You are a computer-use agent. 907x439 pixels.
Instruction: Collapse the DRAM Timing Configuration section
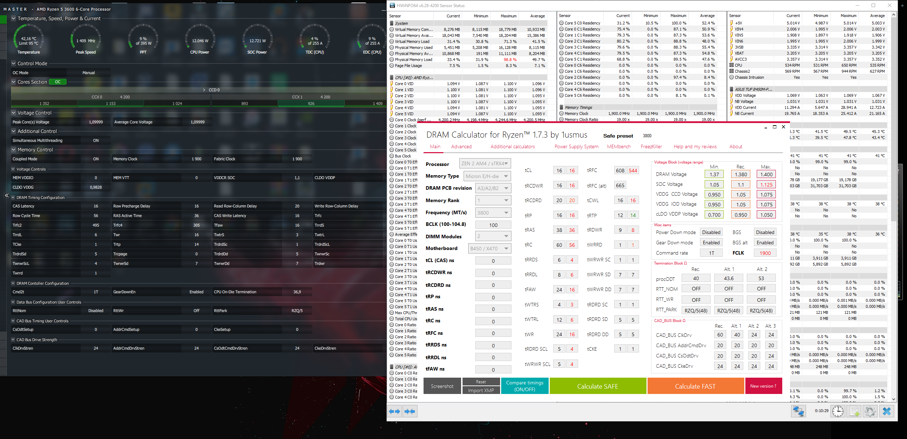point(13,198)
